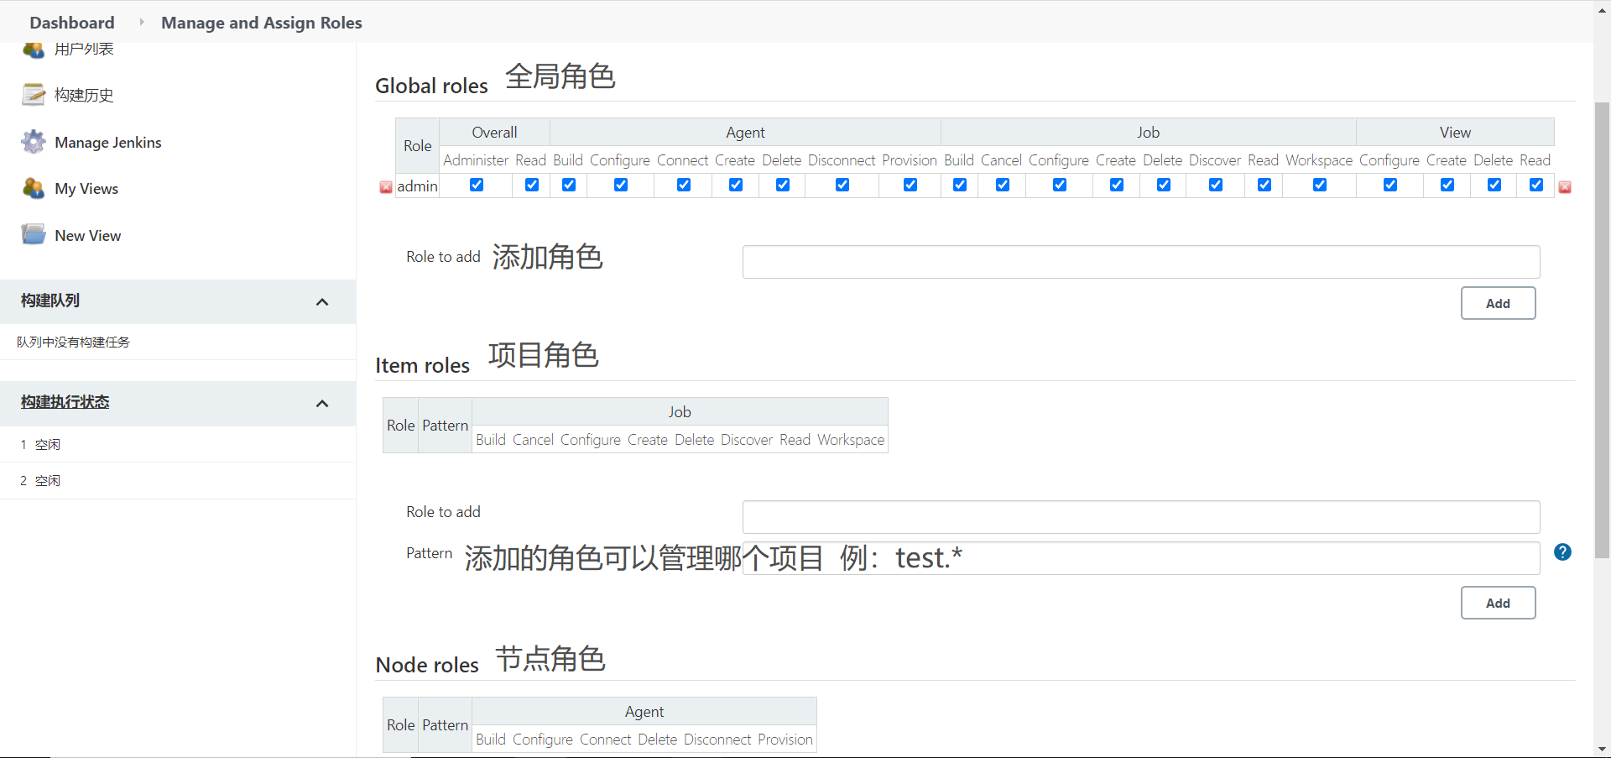Click the Global roles section heading
1611x758 pixels.
click(431, 86)
